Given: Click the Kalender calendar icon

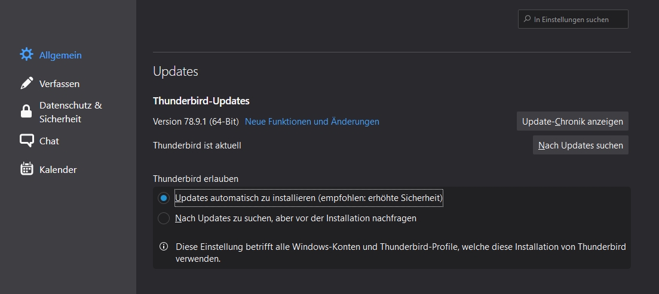Looking at the screenshot, I should point(26,169).
